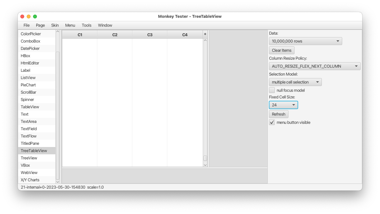The height and width of the screenshot is (214, 380).
Task: Open the Selection Model dropdown
Action: [295, 82]
